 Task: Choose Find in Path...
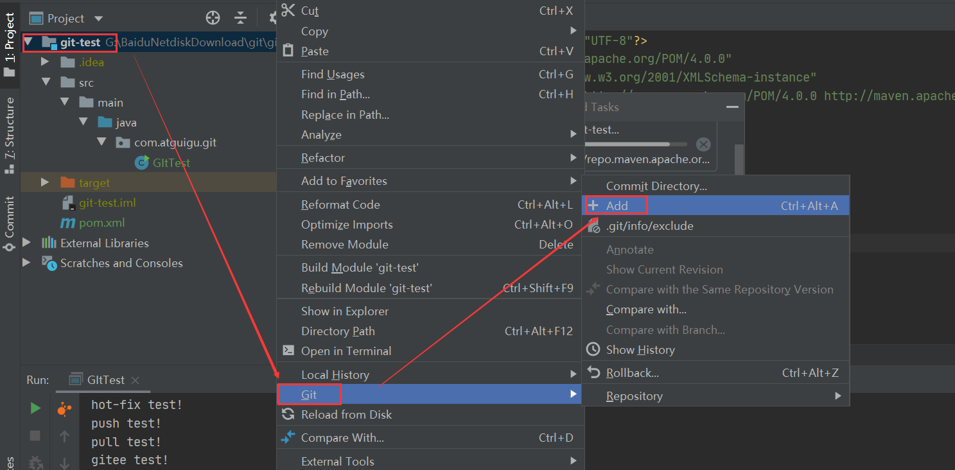tap(430, 94)
